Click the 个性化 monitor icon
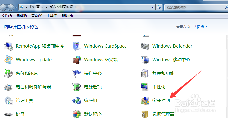This screenshot has width=228, height=118. coord(145,87)
